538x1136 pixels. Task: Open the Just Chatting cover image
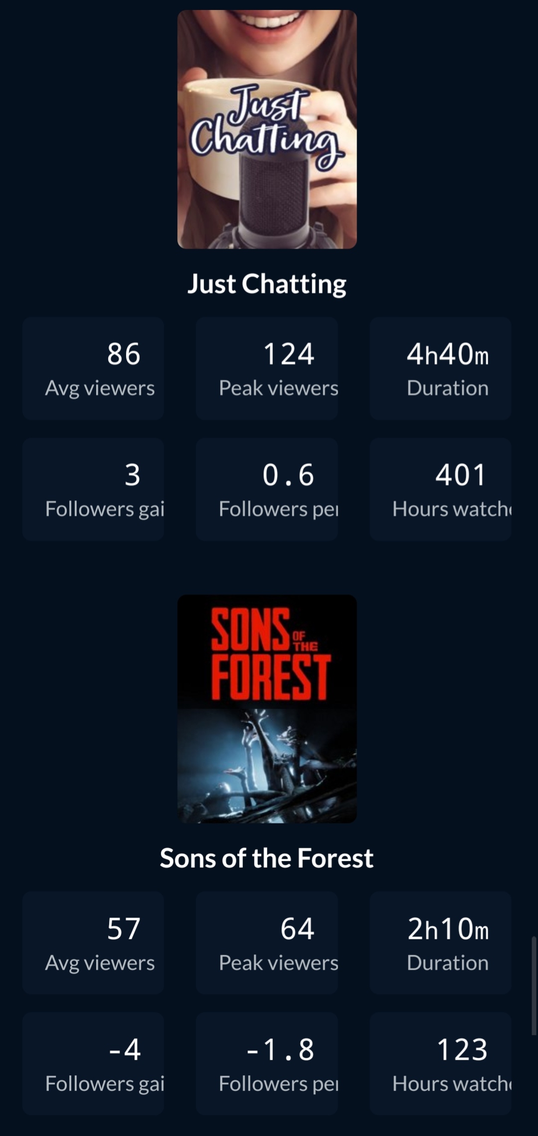coord(267,129)
